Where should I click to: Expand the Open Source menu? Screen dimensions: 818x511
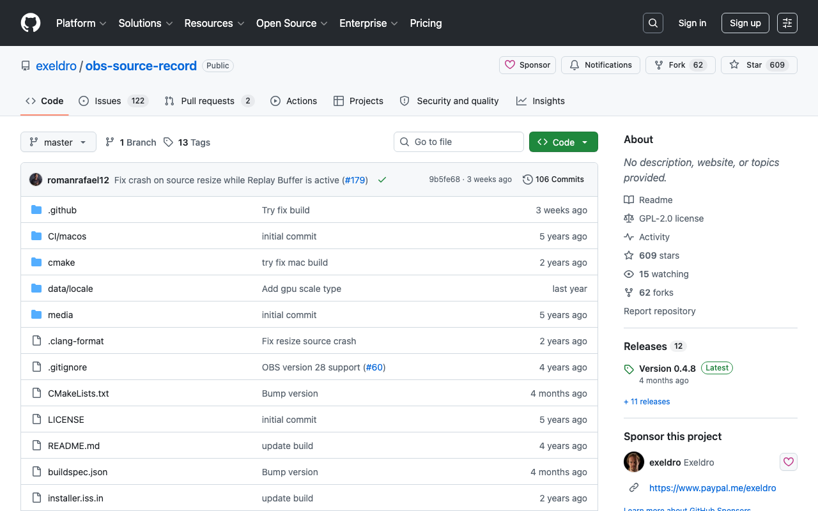coord(292,23)
